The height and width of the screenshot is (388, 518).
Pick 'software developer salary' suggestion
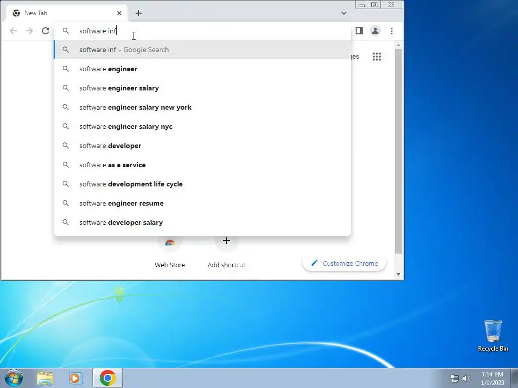(x=202, y=222)
